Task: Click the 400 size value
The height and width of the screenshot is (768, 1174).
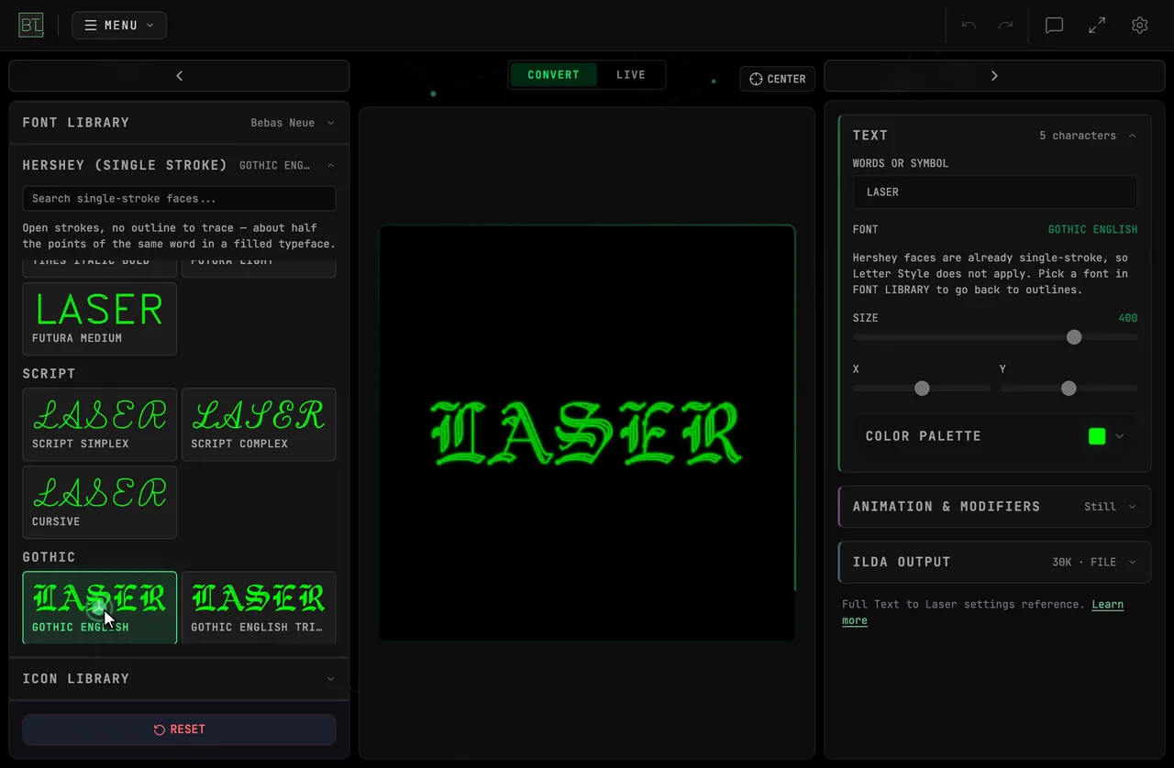Action: [1128, 318]
